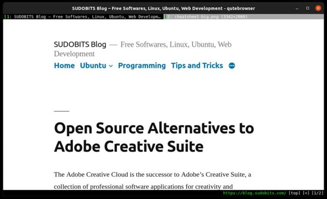The width and height of the screenshot is (327, 199).
Task: Click the green load indicator on cheatsheet tab
Action: [165, 17]
